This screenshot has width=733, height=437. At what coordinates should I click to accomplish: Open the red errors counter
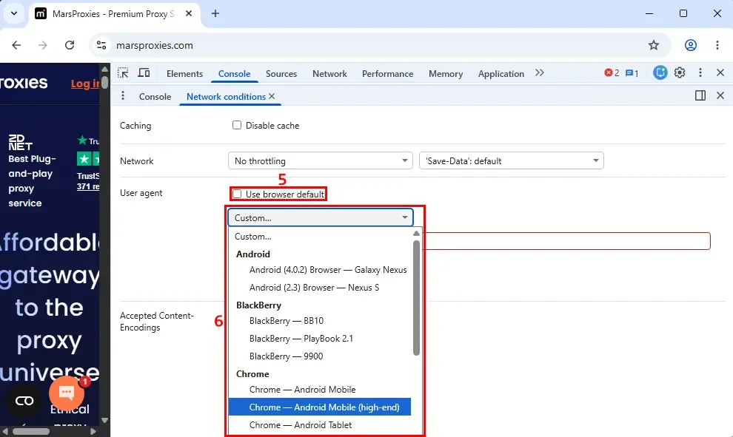(x=612, y=72)
